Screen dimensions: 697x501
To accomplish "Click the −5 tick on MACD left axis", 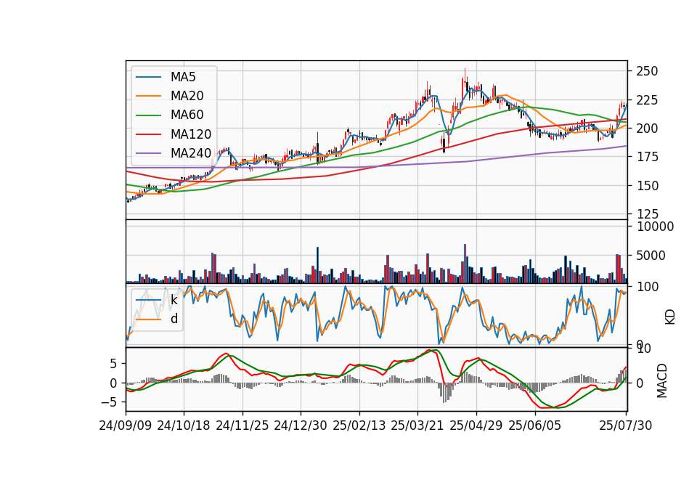I will click(x=109, y=402).
